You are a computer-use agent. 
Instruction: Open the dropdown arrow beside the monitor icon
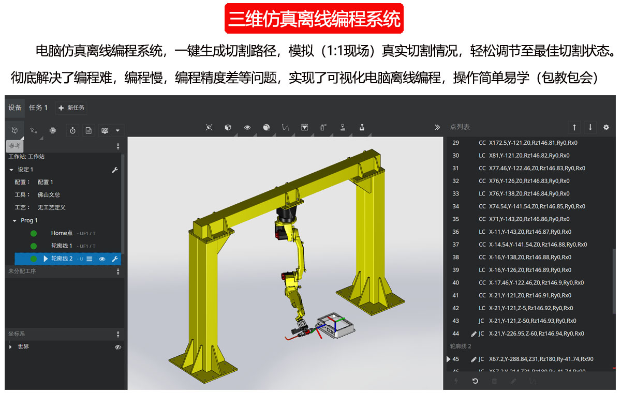tap(117, 130)
